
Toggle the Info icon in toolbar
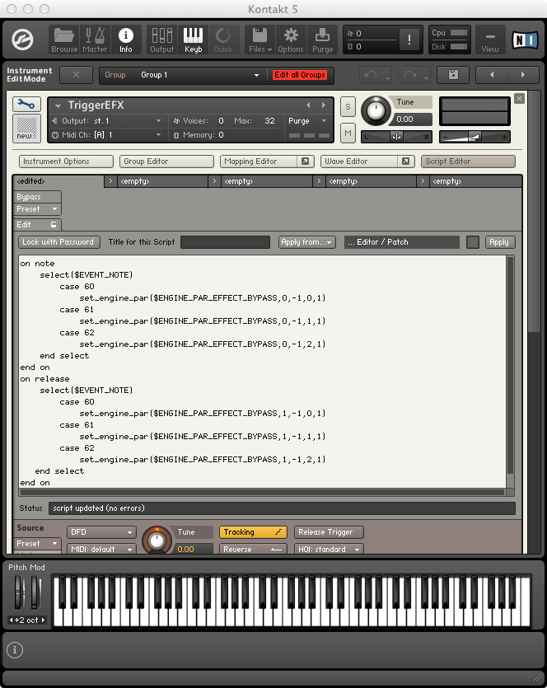tap(125, 39)
